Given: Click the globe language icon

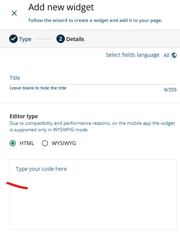Looking at the screenshot, I should [174, 55].
